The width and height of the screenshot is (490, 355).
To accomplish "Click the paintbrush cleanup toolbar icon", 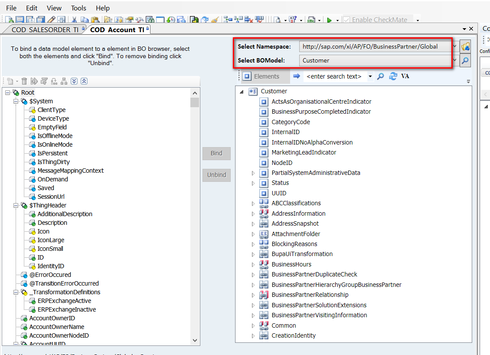I will tap(215, 20).
